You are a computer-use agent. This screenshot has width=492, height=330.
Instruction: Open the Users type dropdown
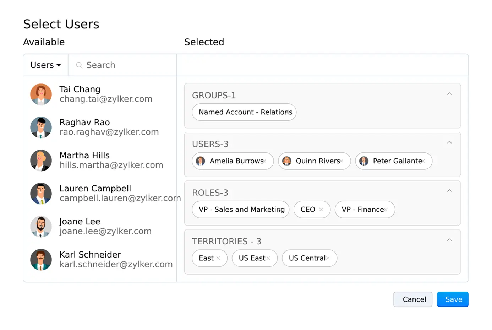46,65
